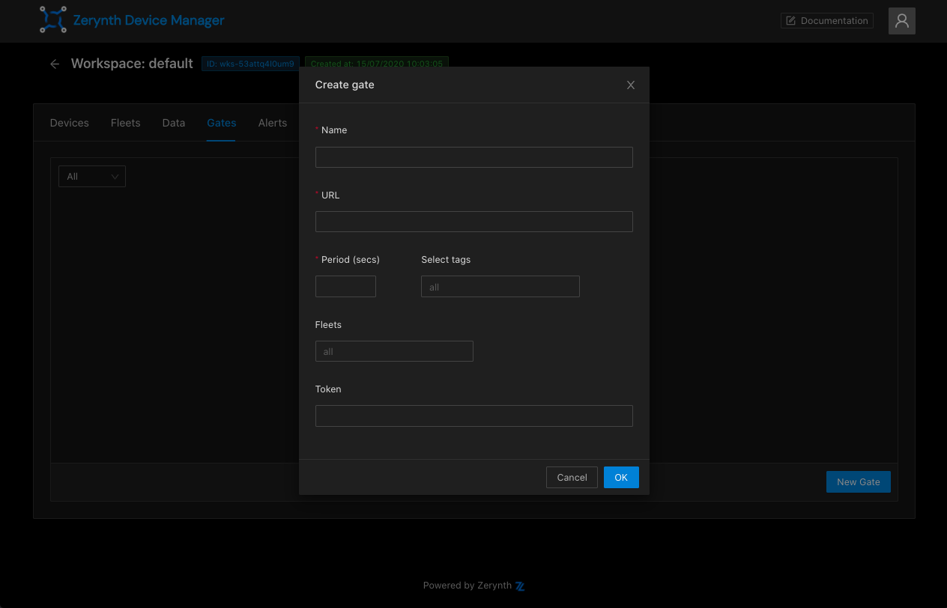Confirm gate creation with OK
Image resolution: width=947 pixels, height=608 pixels.
point(621,478)
